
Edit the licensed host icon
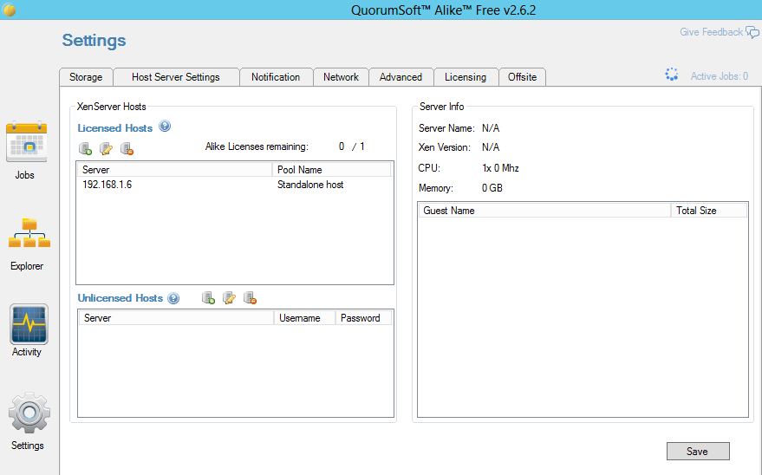[106, 148]
